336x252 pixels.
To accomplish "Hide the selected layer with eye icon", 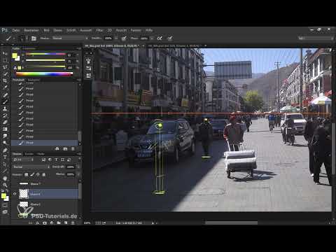I will click(x=15, y=194).
